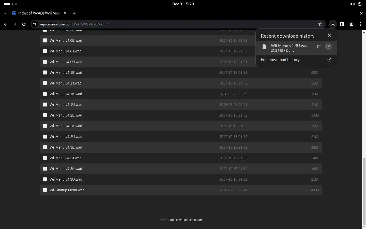Reload the current page

[24, 24]
